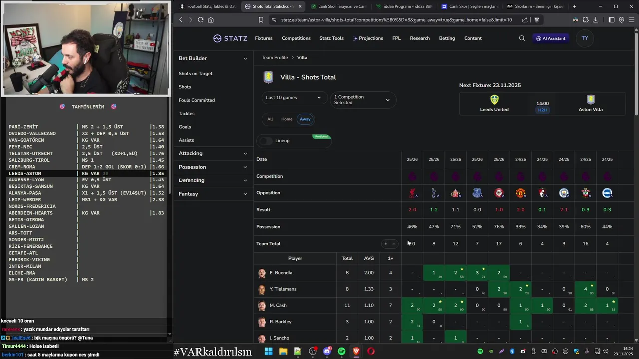Toggle the browser sidebar panel icon
The width and height of the screenshot is (639, 359).
611,20
